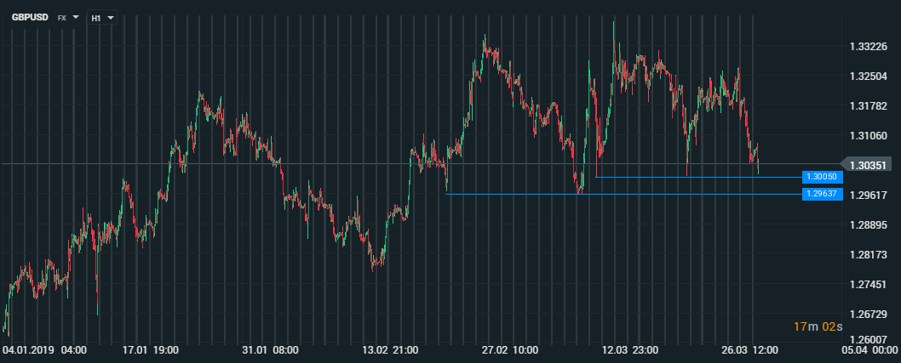
Task: Click the 1.29617 price axis label
Action: [867, 195]
